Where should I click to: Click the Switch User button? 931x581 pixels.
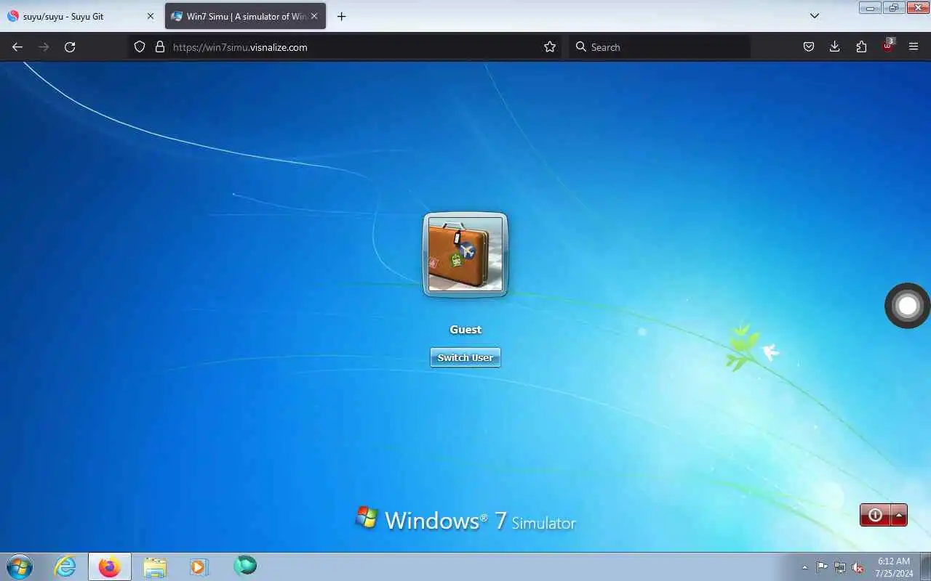pyautogui.click(x=465, y=357)
